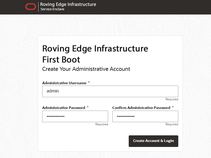Image resolution: width=211 pixels, height=158 pixels.
Task: Click the asterisk beside Administrative Password
Action: [87, 107]
